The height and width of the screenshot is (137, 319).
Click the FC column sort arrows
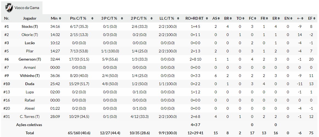(x=255, y=19)
